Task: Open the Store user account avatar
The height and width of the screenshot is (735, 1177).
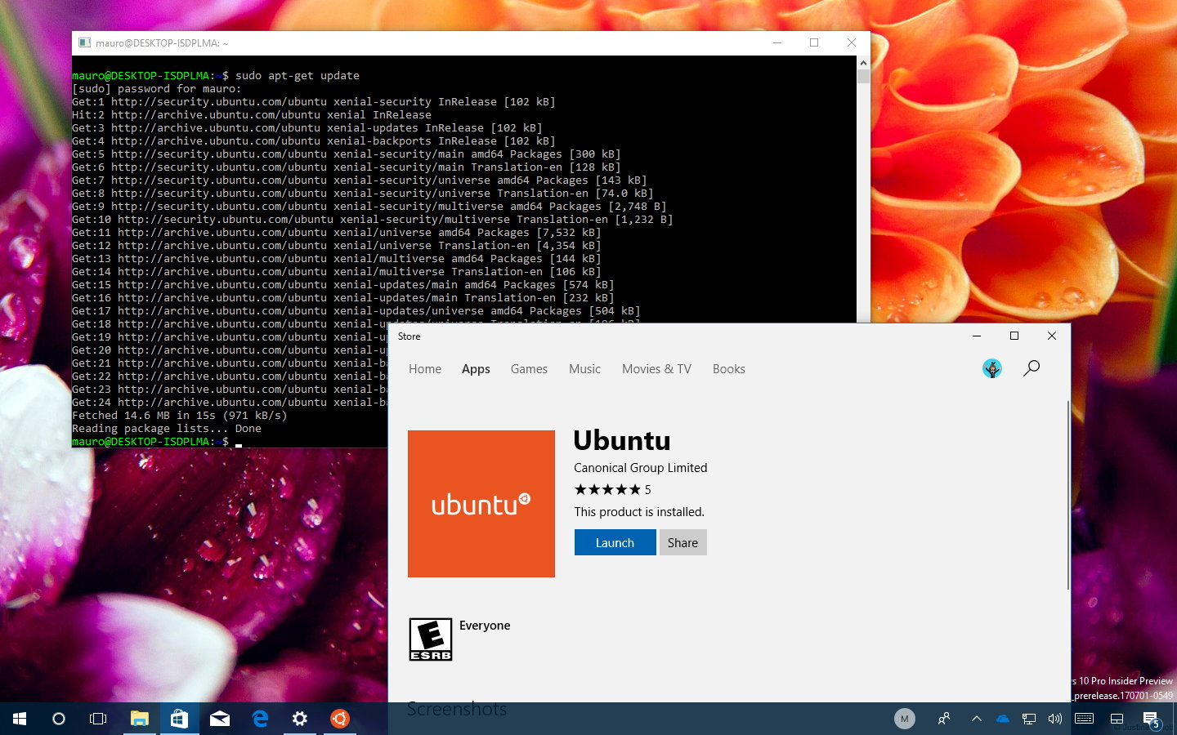Action: [x=992, y=368]
